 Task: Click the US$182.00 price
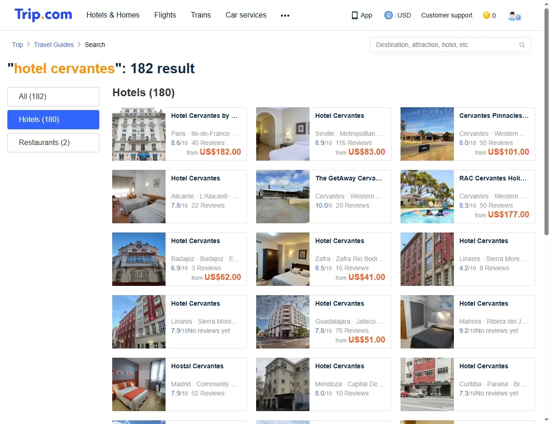pyautogui.click(x=220, y=152)
